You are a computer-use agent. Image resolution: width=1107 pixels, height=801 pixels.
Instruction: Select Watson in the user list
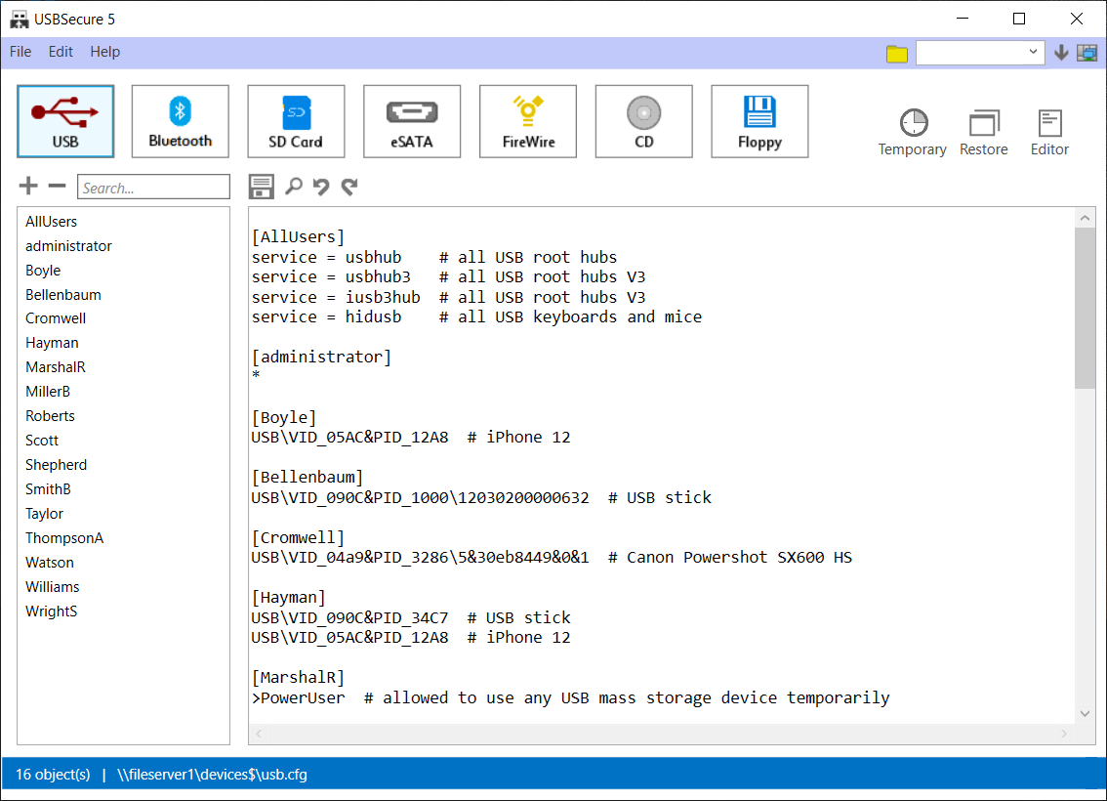(50, 563)
